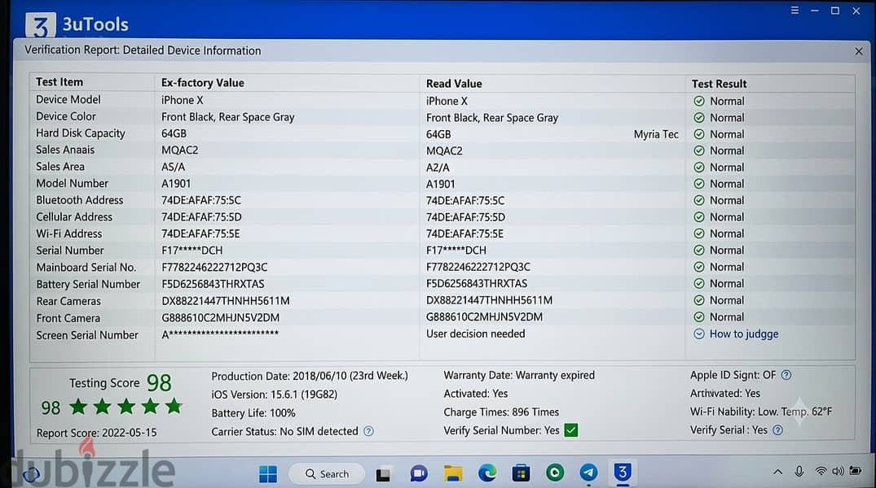Click the microphone tray icon
The image size is (876, 488).
pyautogui.click(x=799, y=472)
